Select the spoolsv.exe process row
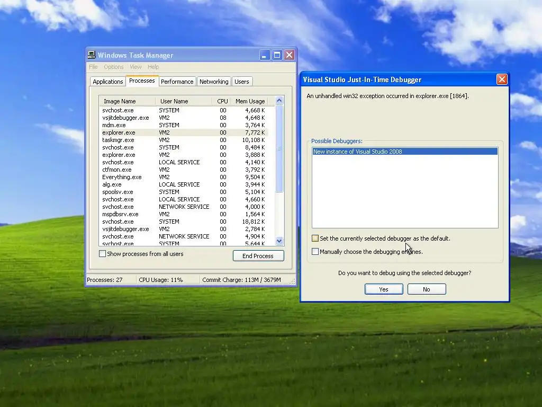 tap(184, 192)
